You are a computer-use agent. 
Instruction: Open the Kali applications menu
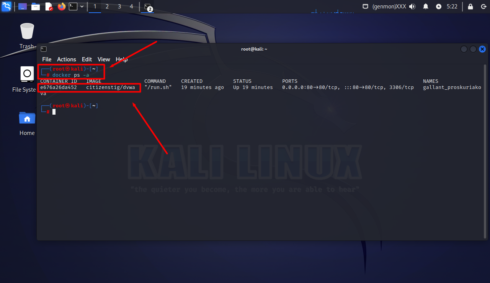click(x=7, y=6)
